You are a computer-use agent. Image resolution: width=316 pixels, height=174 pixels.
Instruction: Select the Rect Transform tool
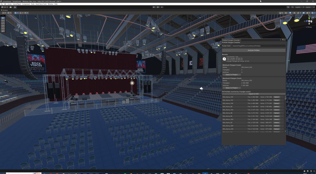pyautogui.click(x=3, y=28)
